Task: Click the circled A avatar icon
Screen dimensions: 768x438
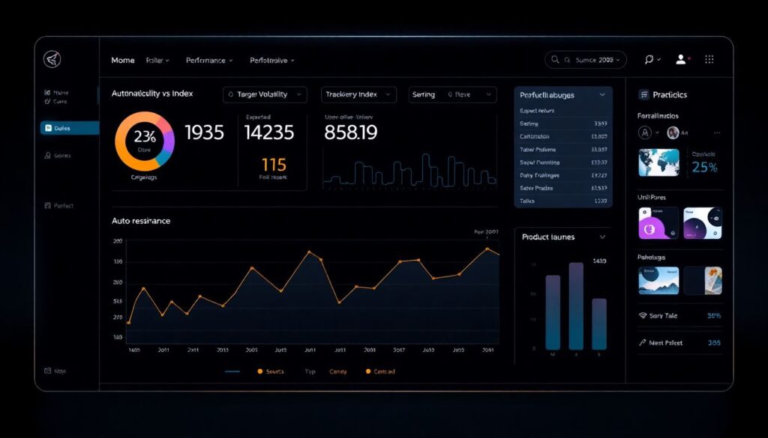Action: point(643,133)
